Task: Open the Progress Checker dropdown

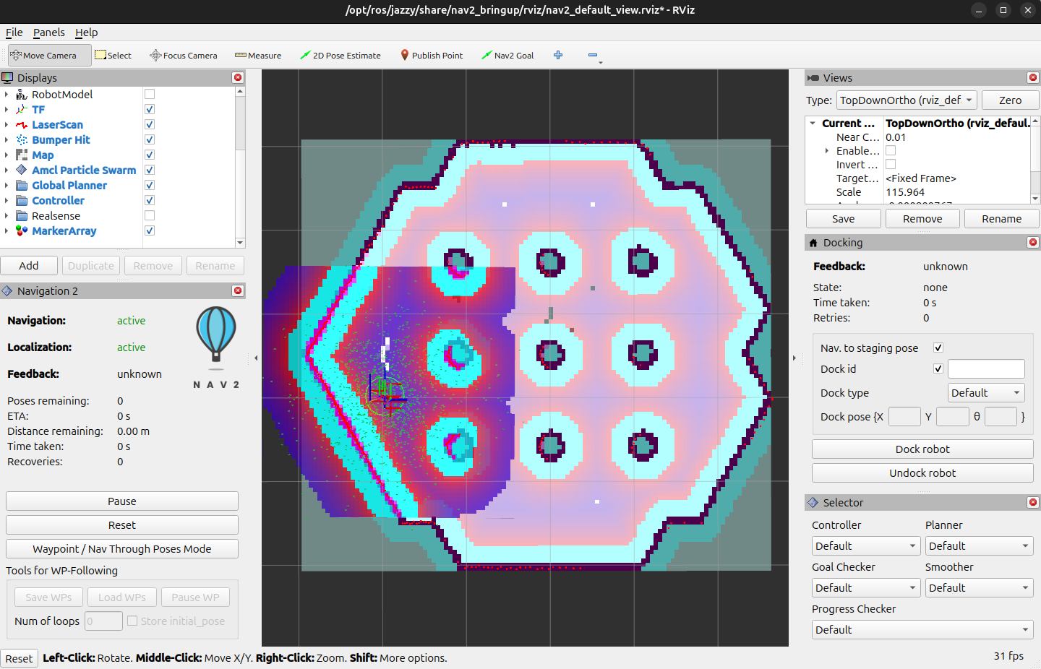Action: tap(922, 630)
